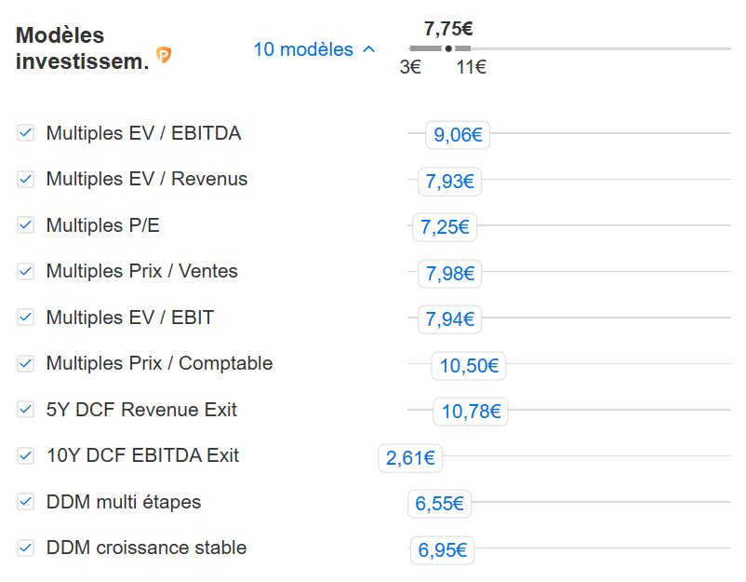Uncheck Multiples EV / EBITDA model
The width and height of the screenshot is (746, 582).
coord(26,133)
